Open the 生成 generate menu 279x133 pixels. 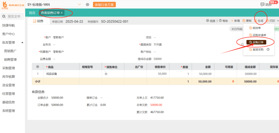click(259, 21)
